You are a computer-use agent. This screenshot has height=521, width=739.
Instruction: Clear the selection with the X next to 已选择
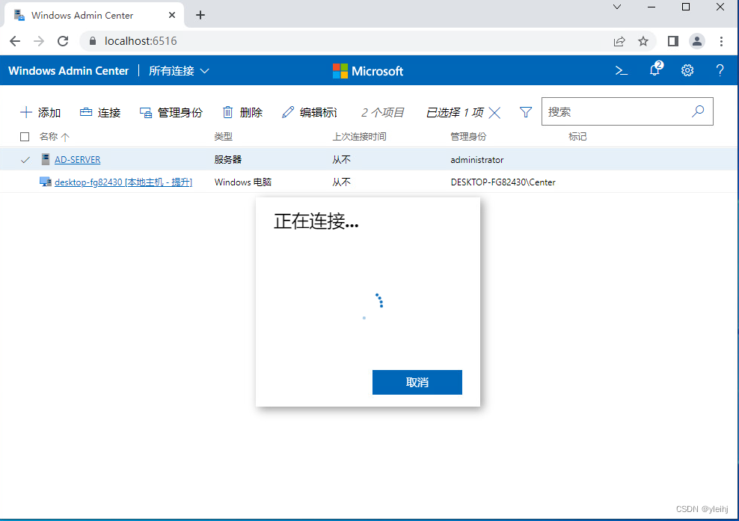494,112
